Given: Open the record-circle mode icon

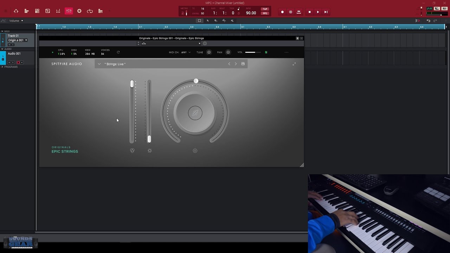Looking at the screenshot, I should point(79,11).
